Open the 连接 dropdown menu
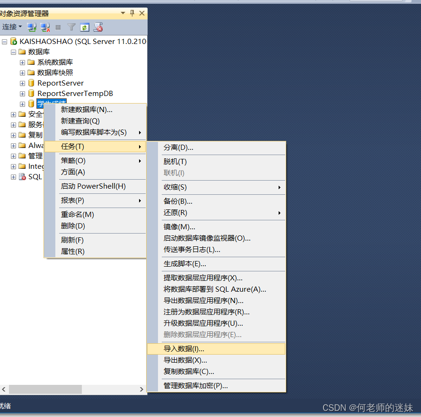Viewport: 421px width, 417px height. [x=12, y=27]
